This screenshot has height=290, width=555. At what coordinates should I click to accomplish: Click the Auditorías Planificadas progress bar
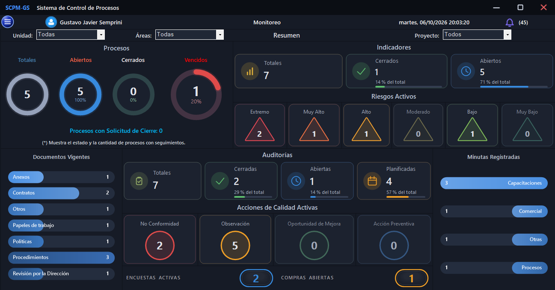pyautogui.click(x=406, y=197)
